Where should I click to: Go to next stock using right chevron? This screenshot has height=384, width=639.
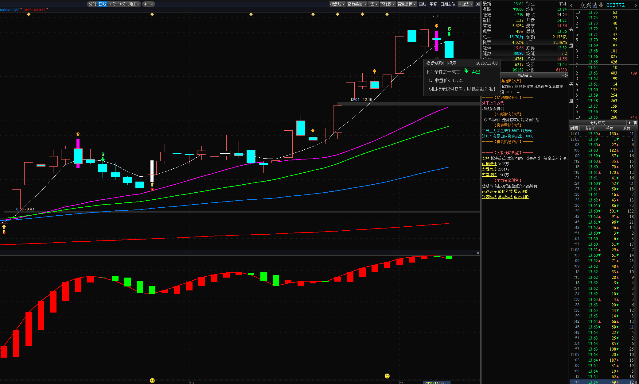(x=635, y=5)
